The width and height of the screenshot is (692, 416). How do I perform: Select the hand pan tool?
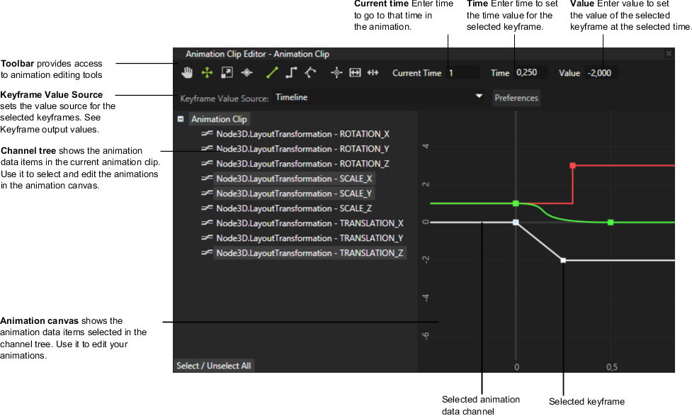[x=187, y=72]
